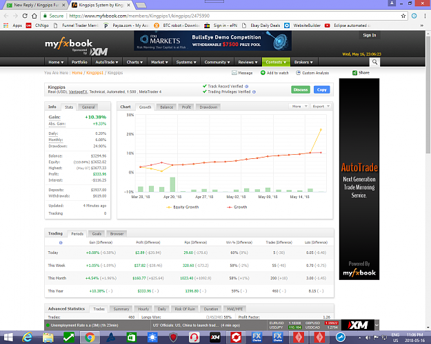Viewport: 431px width, 344px height.
Task: Expand the Brokers menu dropdown
Action: coord(303,62)
